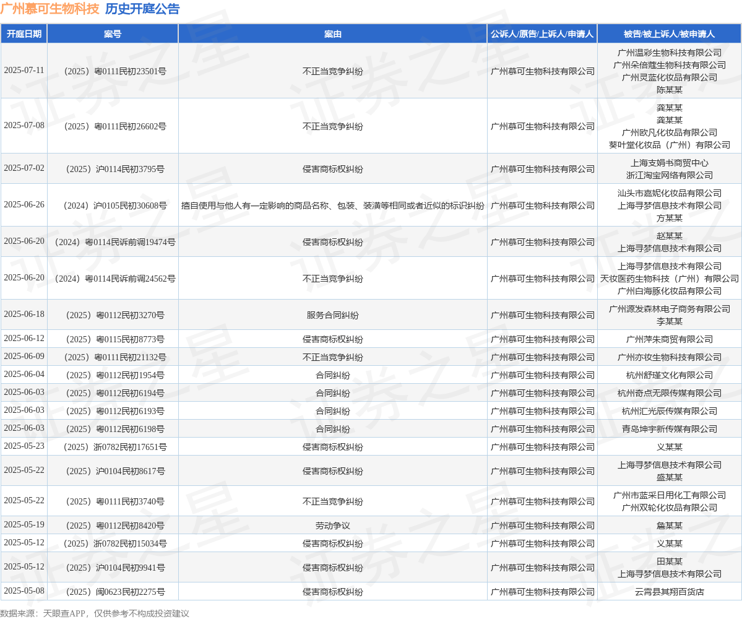Select the 被告/被上诉人/被申请人 column header
Viewport: 742px width, 619px height.
point(669,34)
